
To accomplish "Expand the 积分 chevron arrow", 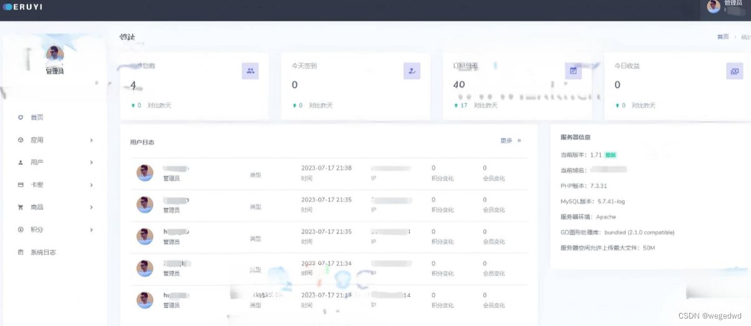I will click(x=91, y=230).
